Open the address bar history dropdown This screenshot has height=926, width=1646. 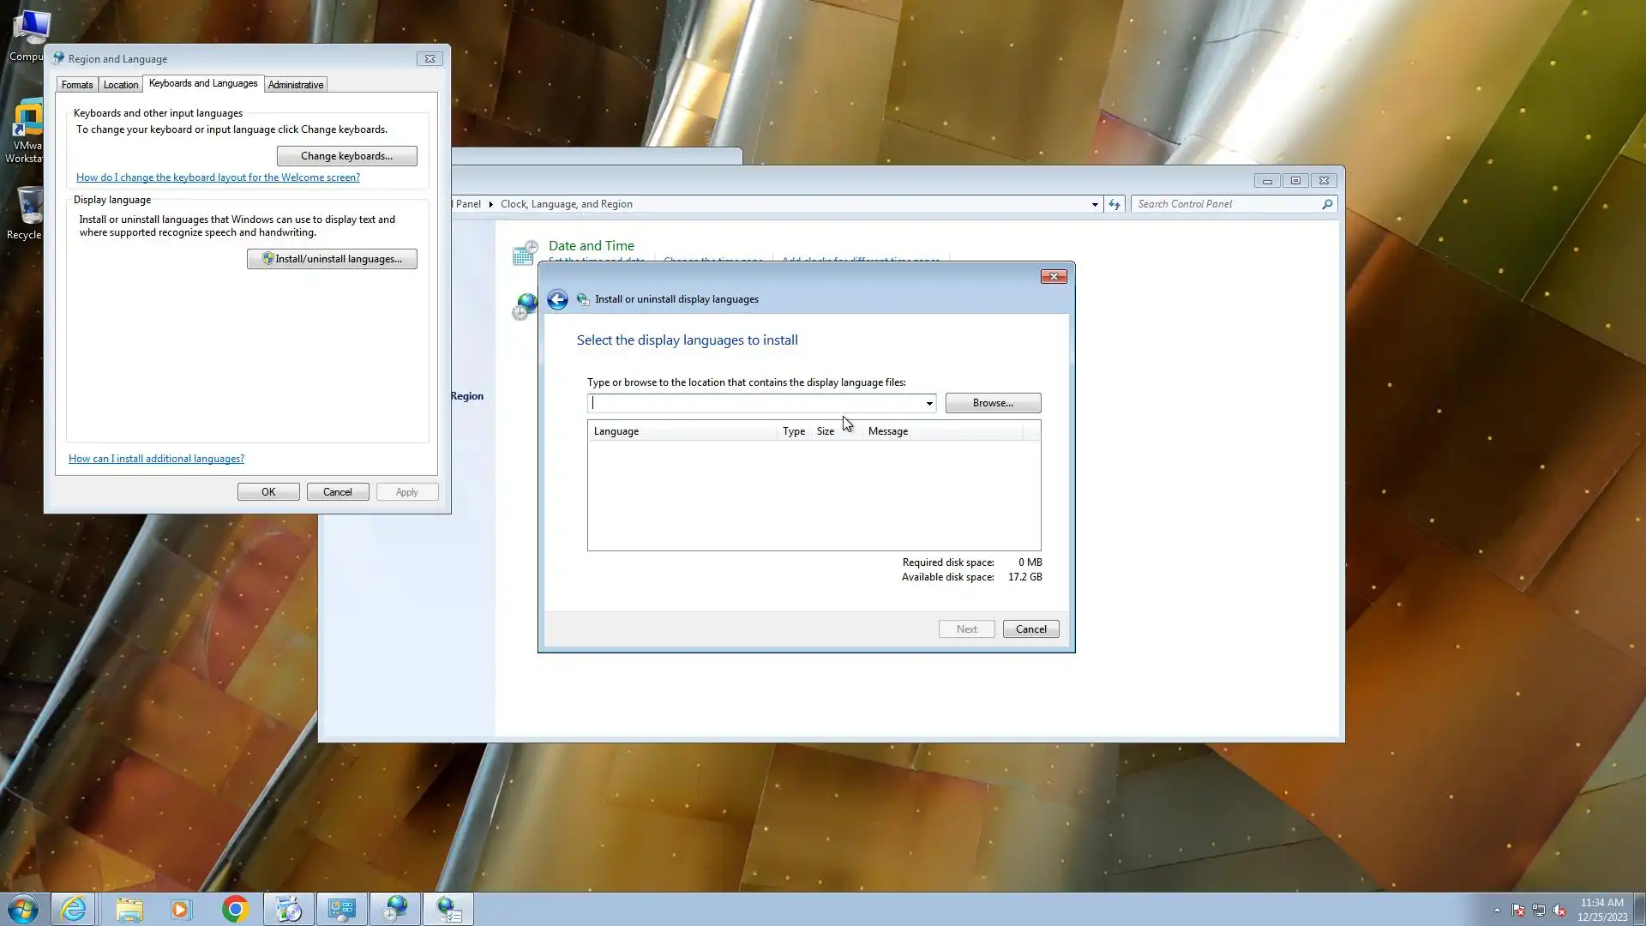coord(1095,204)
